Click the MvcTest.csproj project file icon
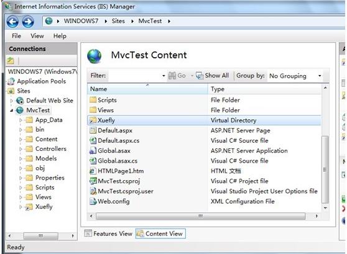This screenshot has width=347, height=254. 93,181
